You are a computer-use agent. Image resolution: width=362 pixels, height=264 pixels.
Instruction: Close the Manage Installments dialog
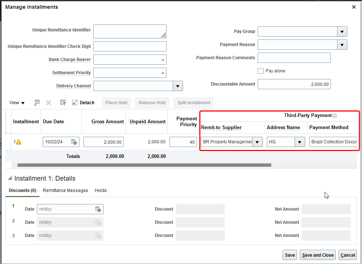[354, 7]
